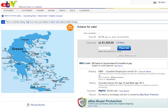Open the 34 bids link

pos(120,43)
